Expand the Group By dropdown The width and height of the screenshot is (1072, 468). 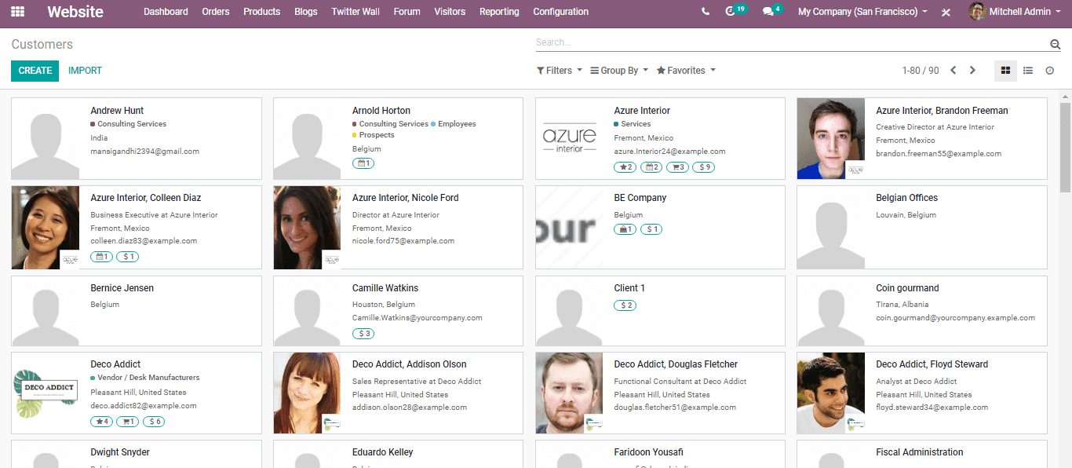(x=619, y=71)
